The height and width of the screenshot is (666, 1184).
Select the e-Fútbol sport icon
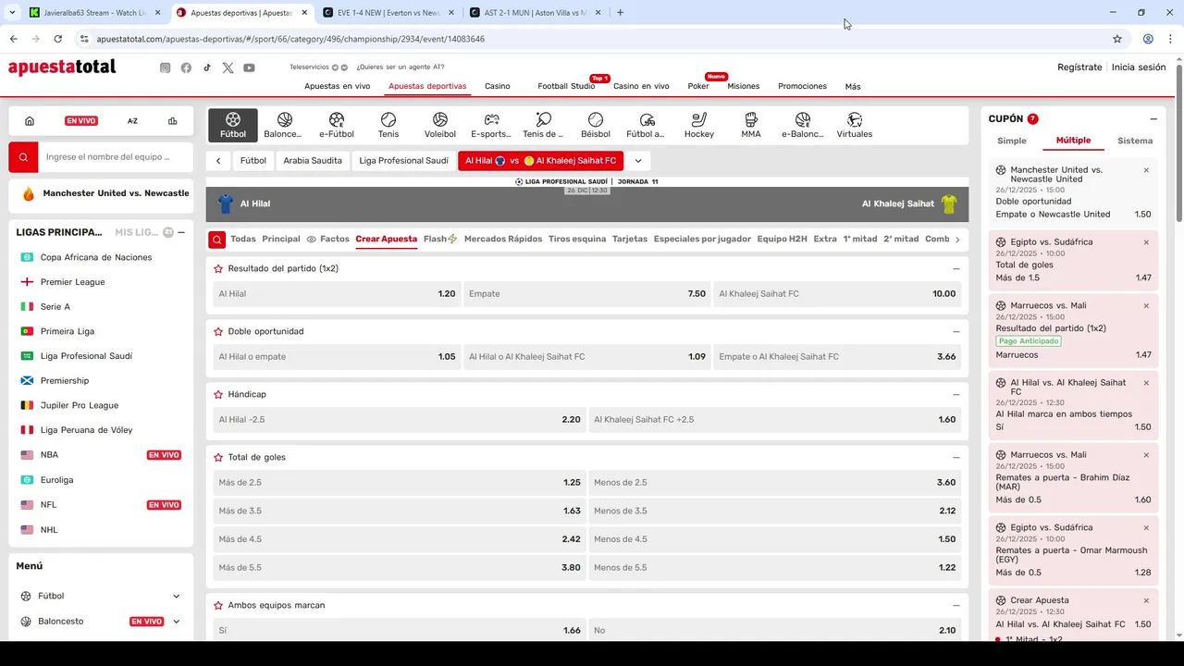tap(337, 126)
